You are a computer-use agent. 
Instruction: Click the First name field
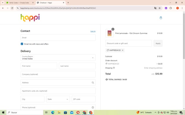(39, 66)
